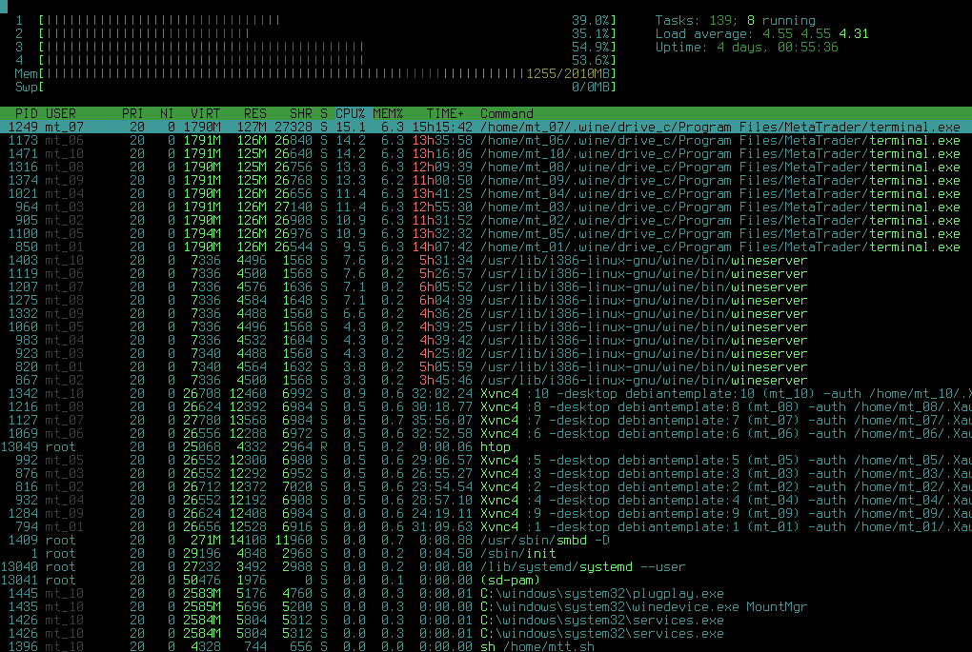Click the PRI column header

(x=132, y=113)
